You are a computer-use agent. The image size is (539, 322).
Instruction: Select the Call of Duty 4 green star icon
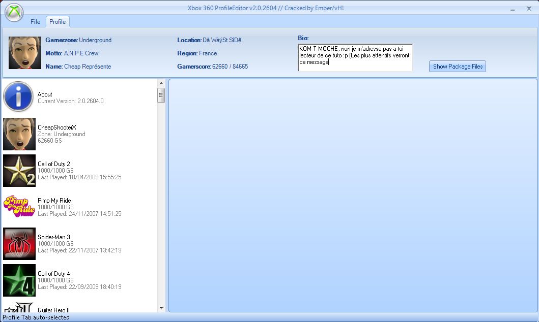pyautogui.click(x=19, y=280)
